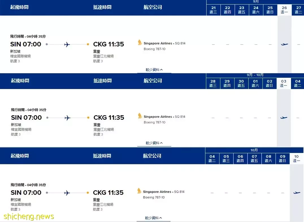Select the 10 週一 date tab
304x222 pixels.
[296, 158]
